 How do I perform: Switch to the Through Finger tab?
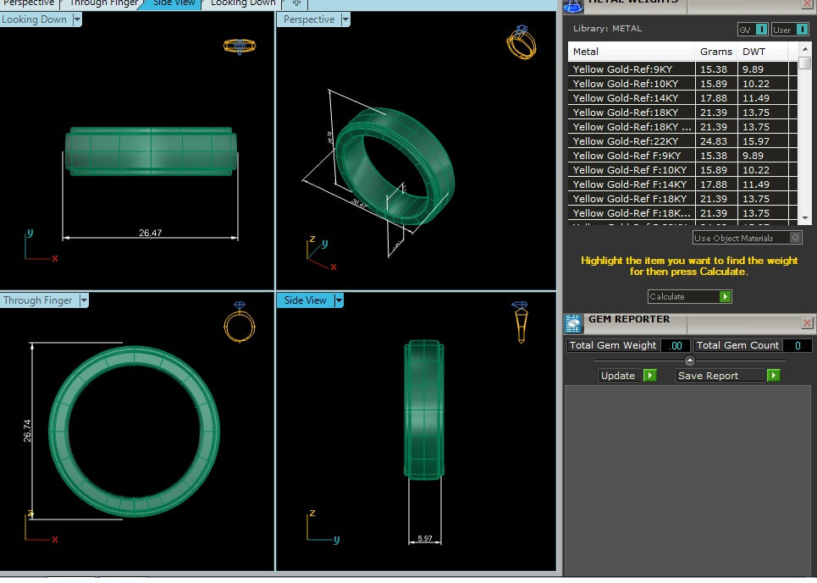coord(102,3)
